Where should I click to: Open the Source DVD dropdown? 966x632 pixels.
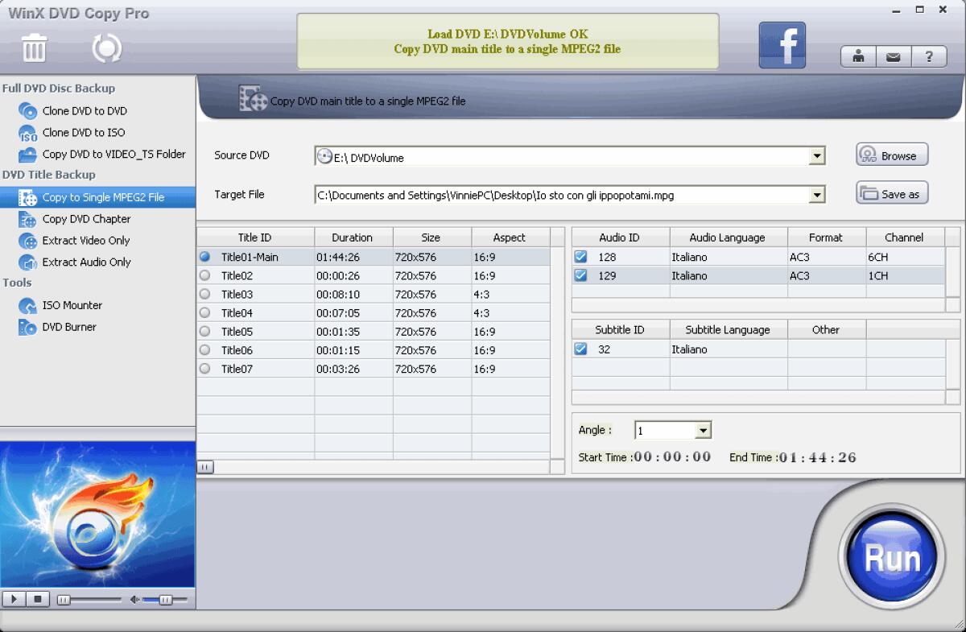click(x=817, y=155)
